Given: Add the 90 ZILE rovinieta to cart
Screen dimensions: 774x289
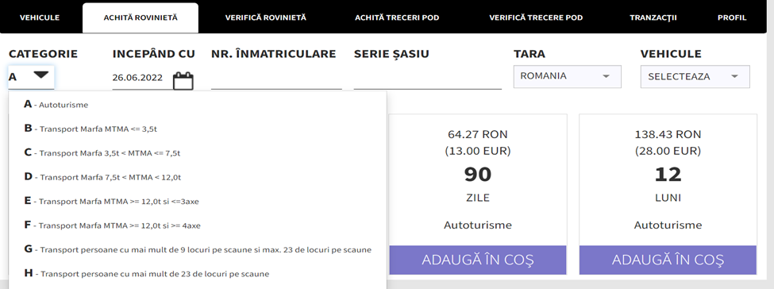Looking at the screenshot, I should click(x=477, y=260).
